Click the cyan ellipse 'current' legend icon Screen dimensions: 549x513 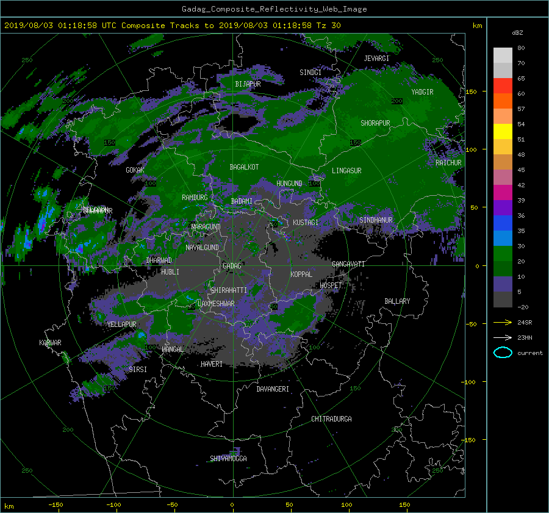click(x=503, y=353)
